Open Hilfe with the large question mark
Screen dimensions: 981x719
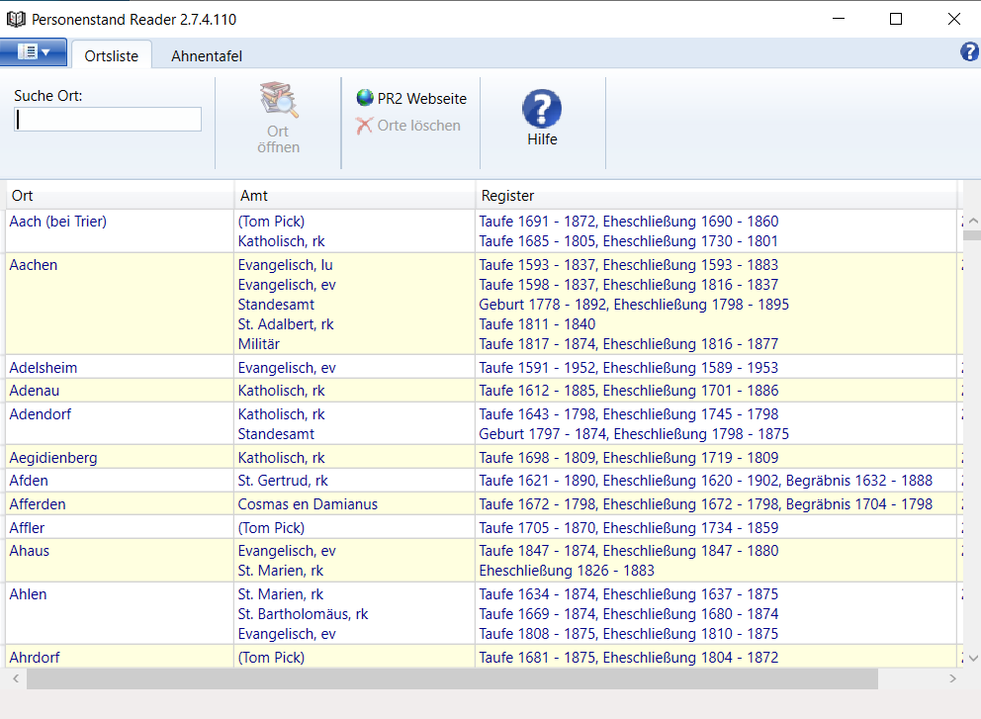[x=541, y=109]
